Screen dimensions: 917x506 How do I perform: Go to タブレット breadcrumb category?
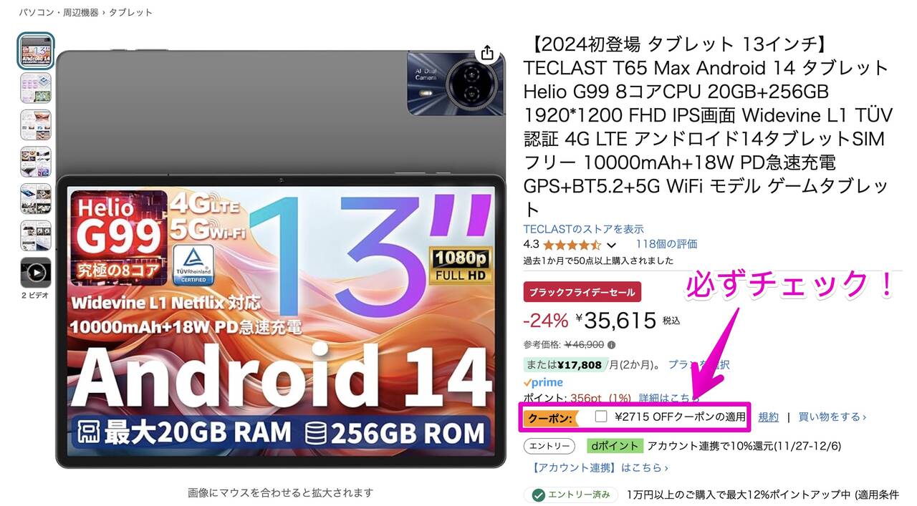point(130,12)
